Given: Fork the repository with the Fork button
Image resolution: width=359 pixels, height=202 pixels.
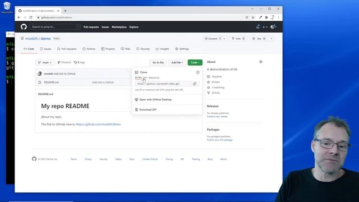Looking at the screenshot, I should coord(238,39).
